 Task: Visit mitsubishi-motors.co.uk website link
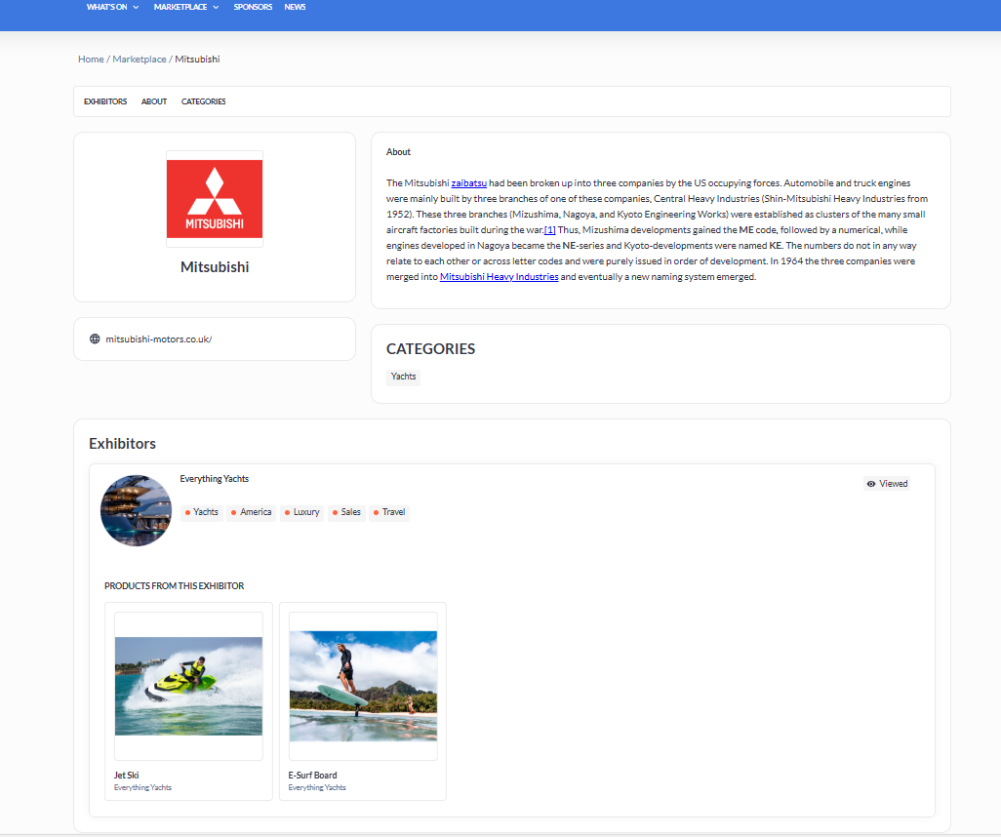(158, 339)
